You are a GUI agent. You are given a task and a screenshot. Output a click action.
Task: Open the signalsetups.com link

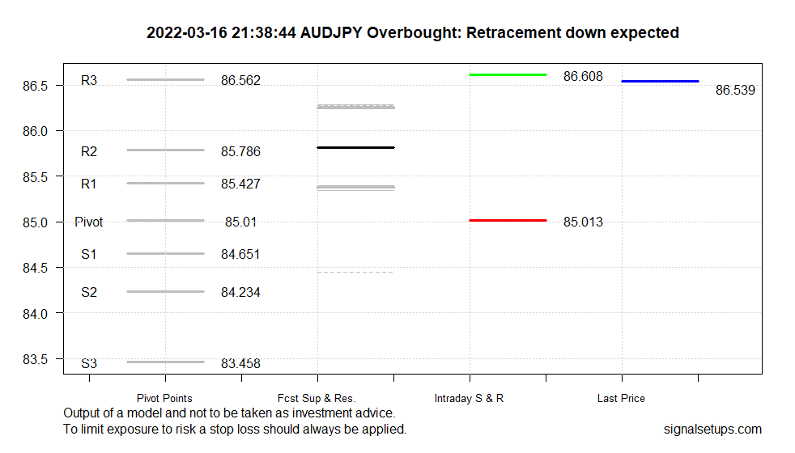coord(712,430)
